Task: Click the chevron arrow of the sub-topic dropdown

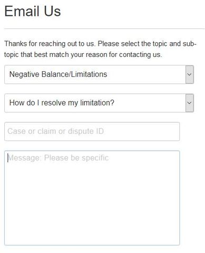Action: point(190,103)
